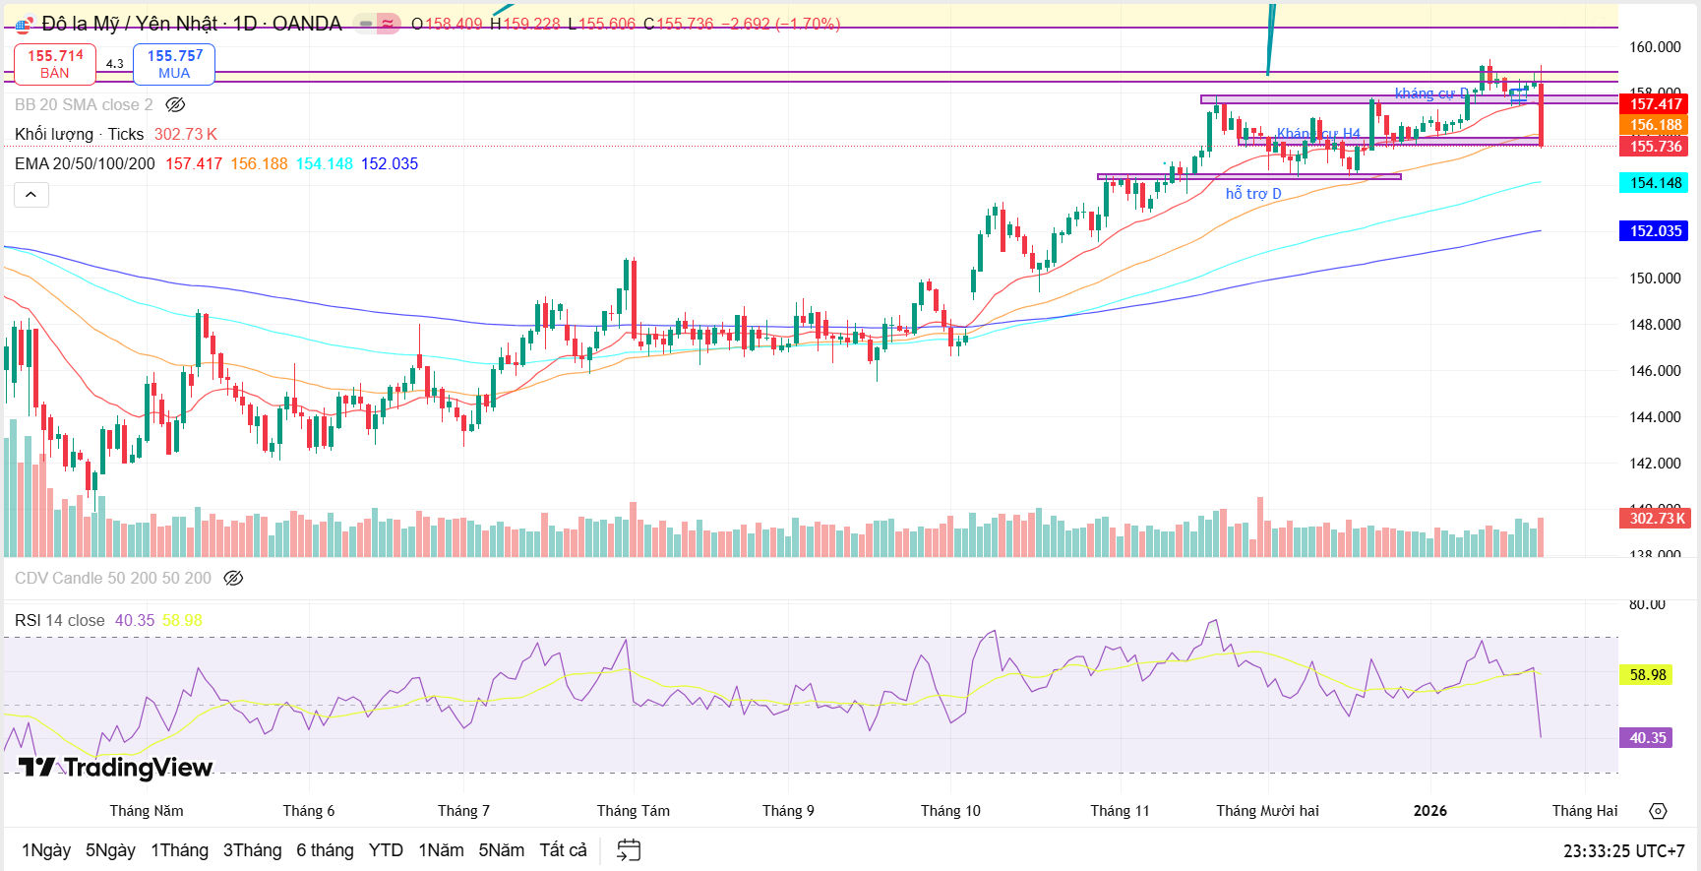Image resolution: width=1701 pixels, height=871 pixels.
Task: Open the RSI 14 close indicator legend
Action: tap(60, 620)
